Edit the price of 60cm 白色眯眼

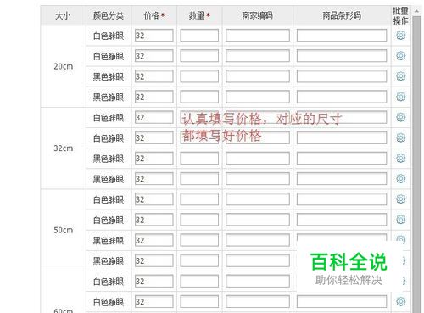point(154,281)
